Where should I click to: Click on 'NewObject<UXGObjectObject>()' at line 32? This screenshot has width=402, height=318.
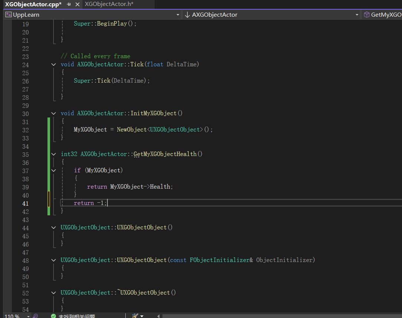pyautogui.click(x=163, y=130)
